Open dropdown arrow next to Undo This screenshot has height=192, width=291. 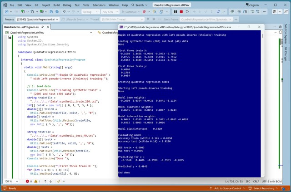point(68,12)
